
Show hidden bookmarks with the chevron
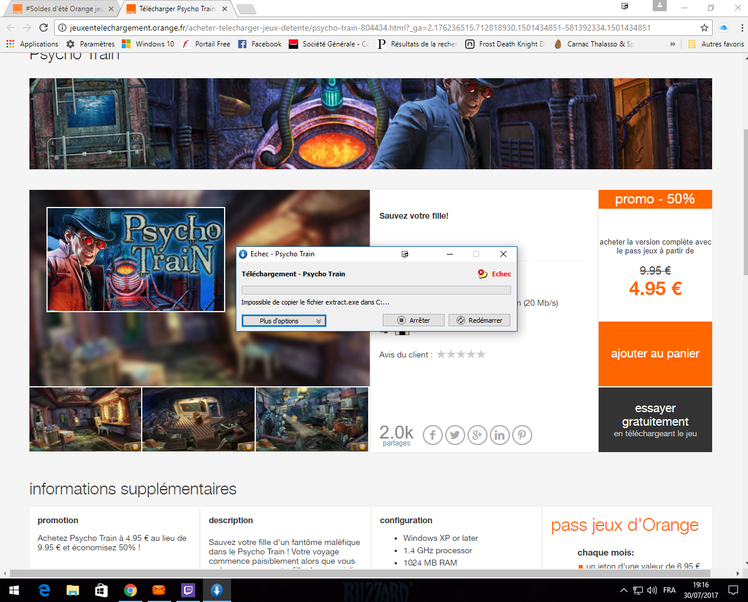coord(673,44)
